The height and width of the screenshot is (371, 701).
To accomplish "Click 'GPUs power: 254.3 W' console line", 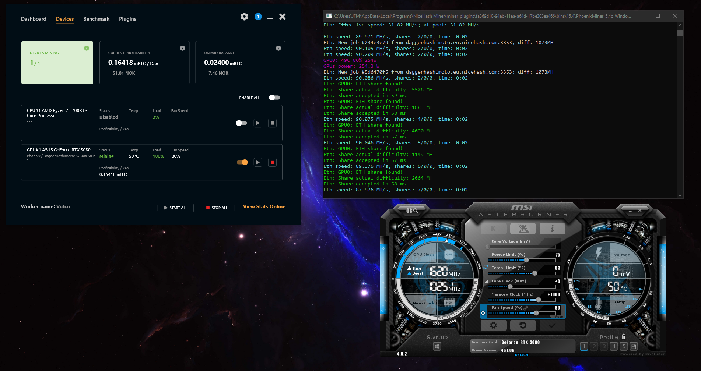I will 351,66.
